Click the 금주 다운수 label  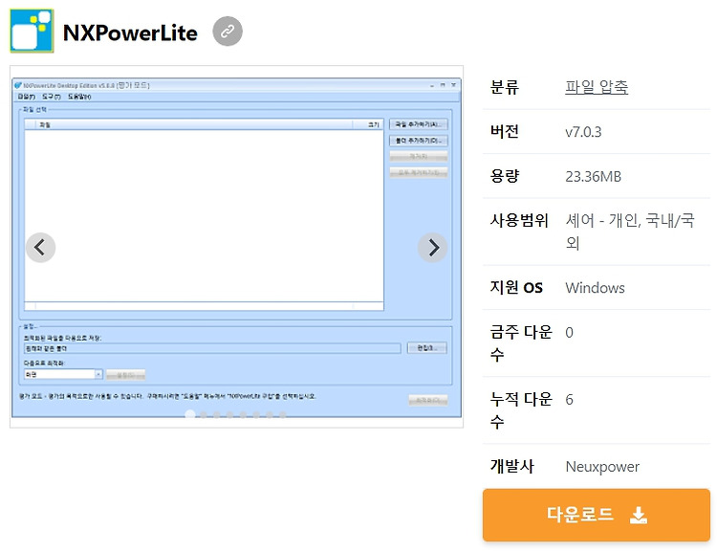521,342
